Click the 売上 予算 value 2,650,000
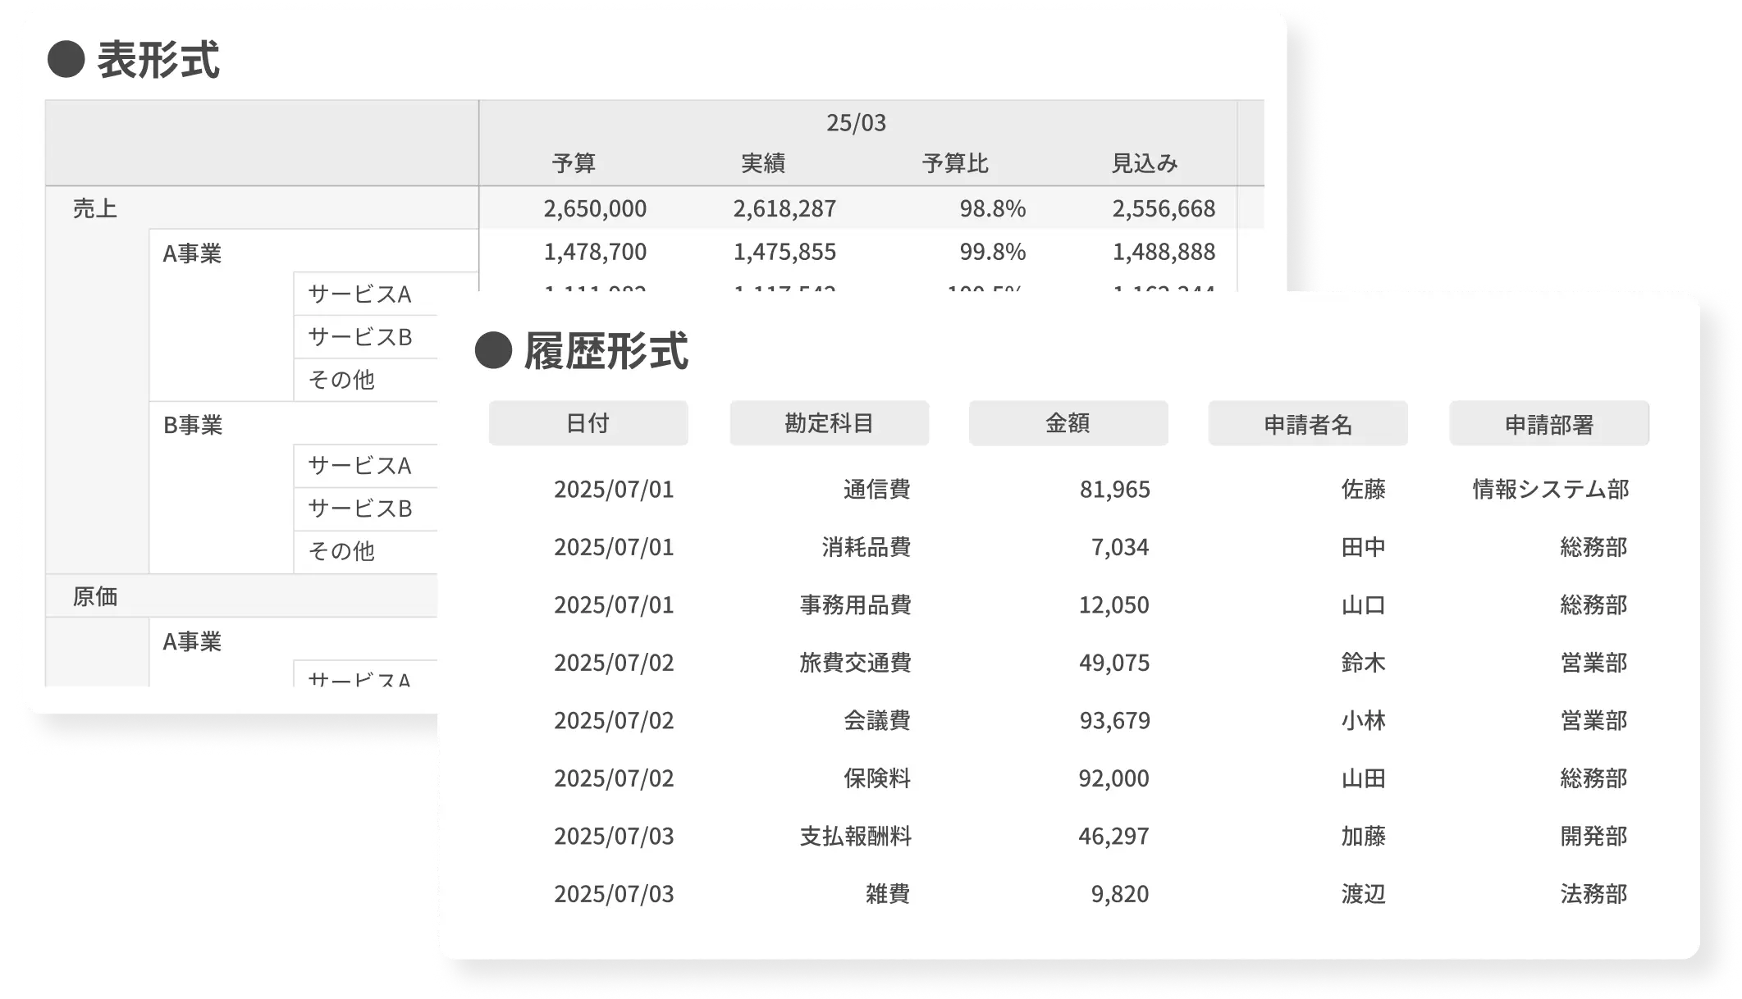This screenshot has height=999, width=1742. tap(595, 208)
